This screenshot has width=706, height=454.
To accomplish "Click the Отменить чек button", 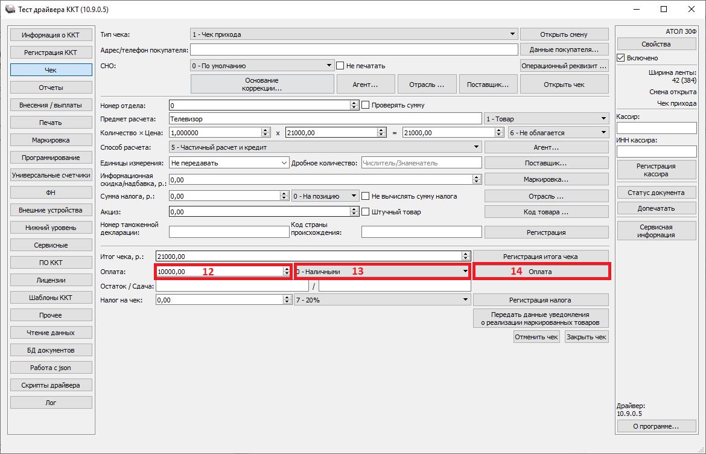I will pos(536,337).
